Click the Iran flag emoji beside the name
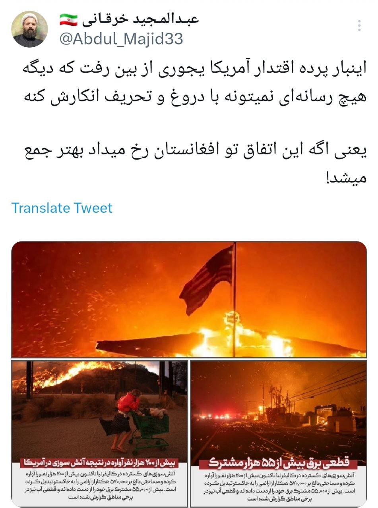The width and height of the screenshot is (378, 508). [68, 19]
